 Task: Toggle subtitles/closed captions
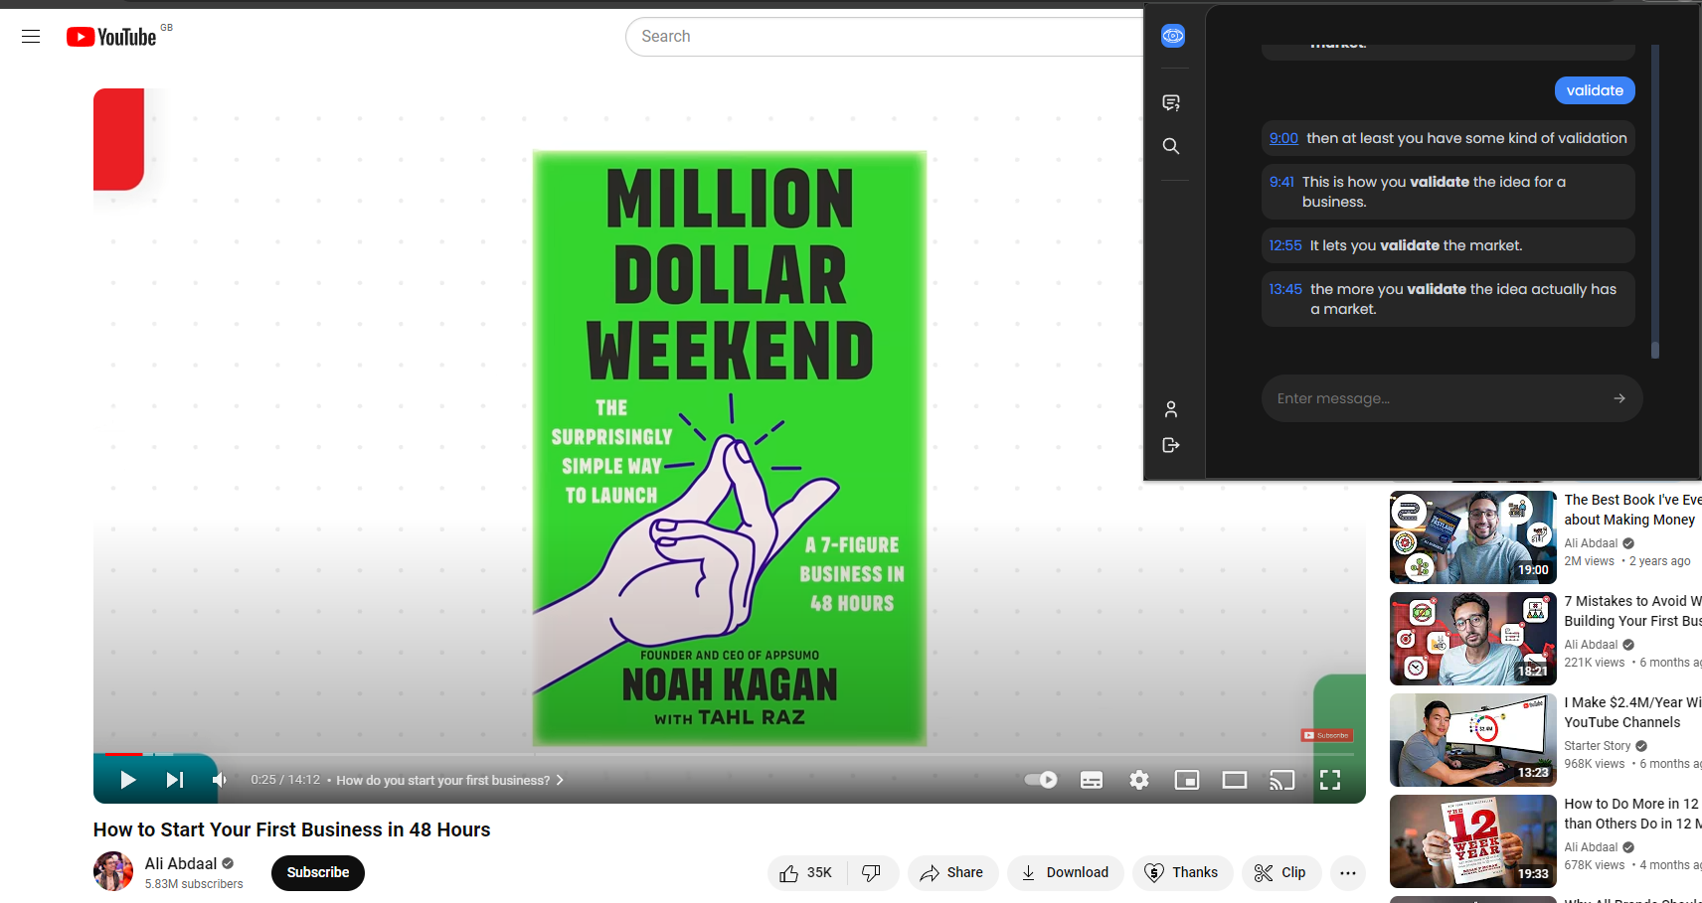(1092, 780)
